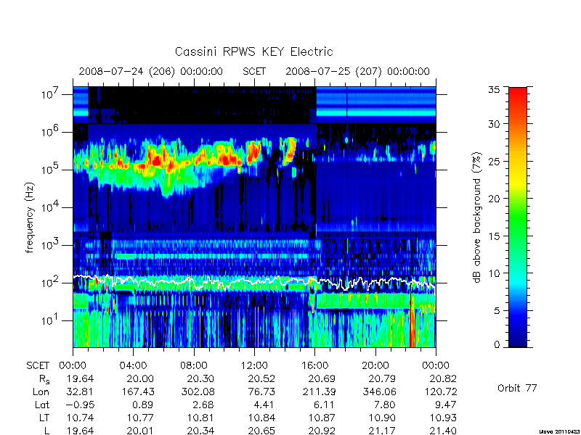Click Rs value '20.82'
Screen dimensions: 581x435
[x=442, y=378]
